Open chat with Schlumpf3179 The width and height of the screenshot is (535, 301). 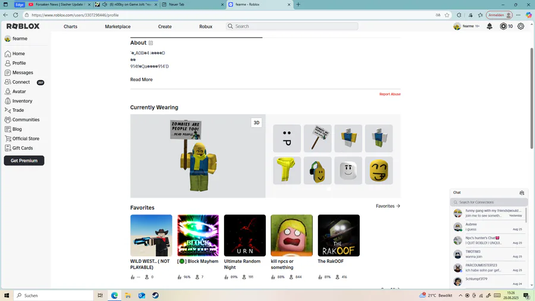point(489,281)
